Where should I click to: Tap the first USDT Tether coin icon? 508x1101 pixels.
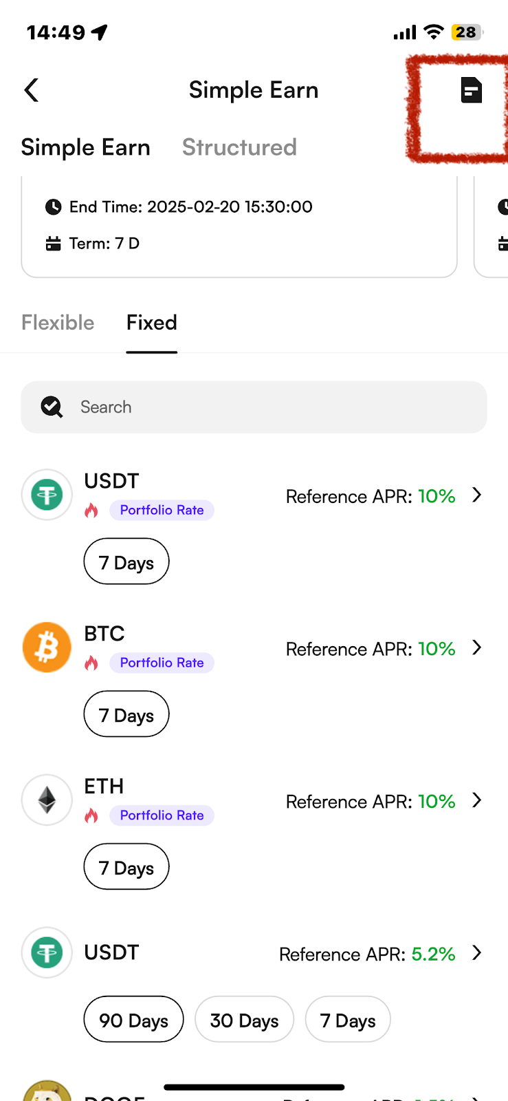click(x=47, y=495)
